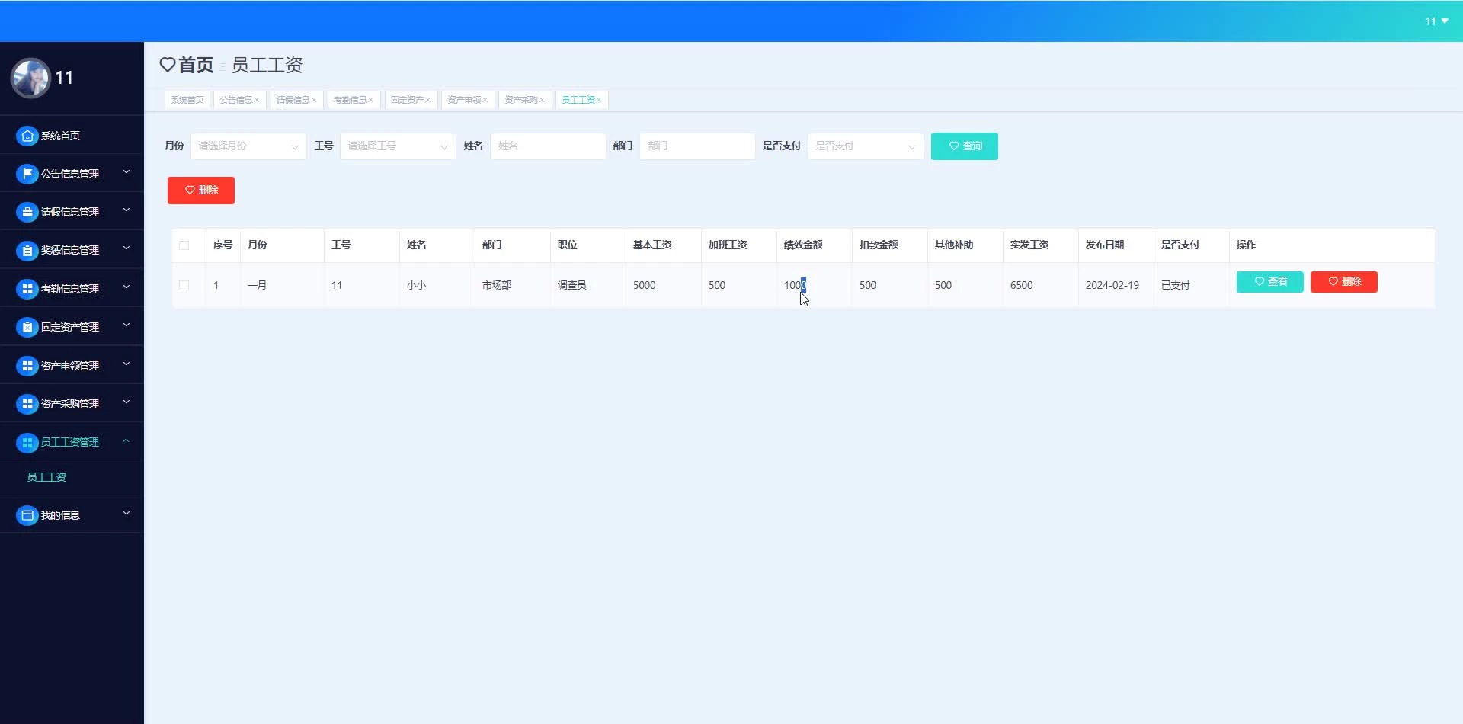This screenshot has width=1463, height=724.
Task: Open the 是否支付 dropdown
Action: click(866, 146)
